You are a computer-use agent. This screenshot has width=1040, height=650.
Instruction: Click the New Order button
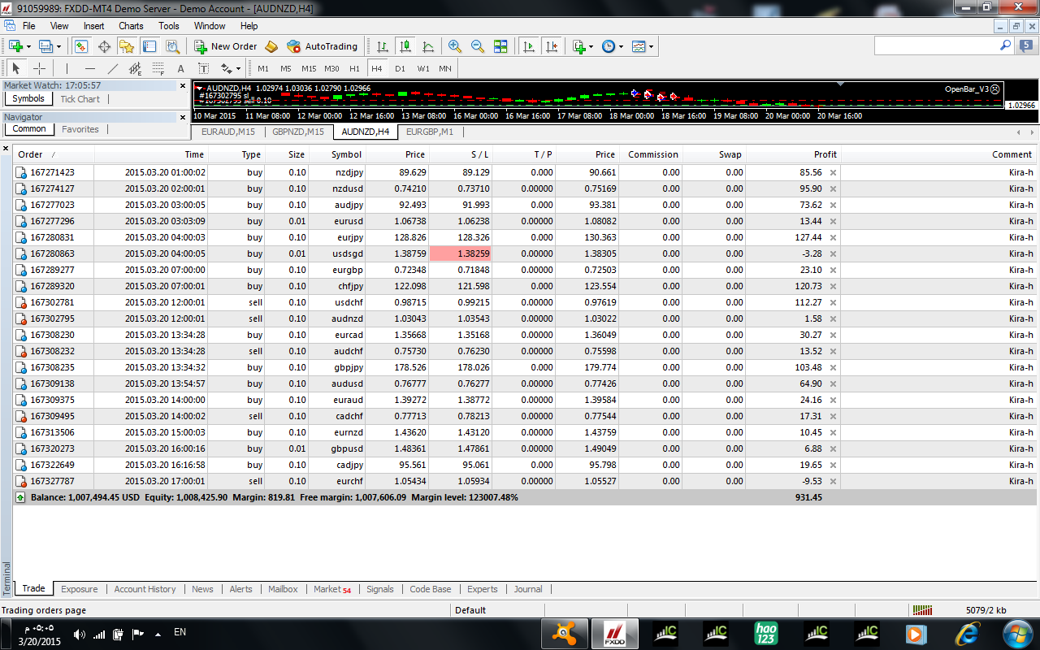click(x=226, y=46)
